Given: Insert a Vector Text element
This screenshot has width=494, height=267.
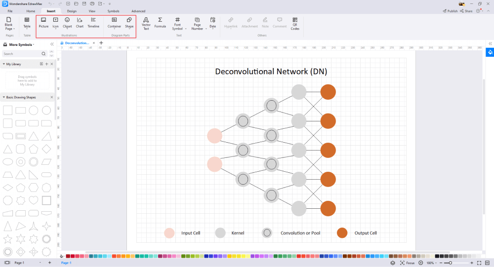Looking at the screenshot, I should pyautogui.click(x=146, y=24).
